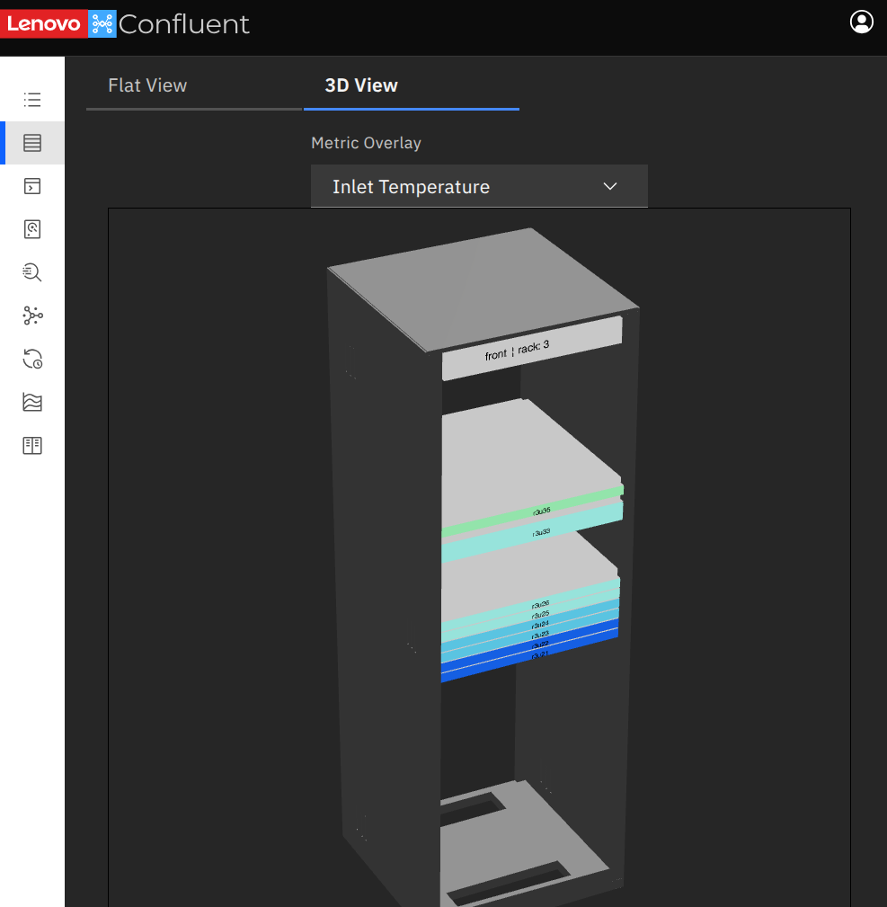Screen dimensions: 887x907
Task: Expand the Metric Overlay chevron arrow
Action: tap(610, 186)
